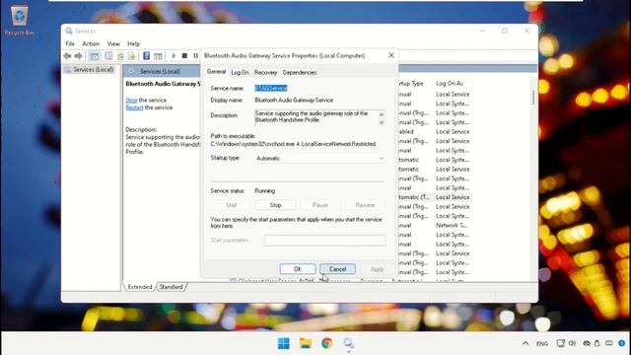
Task: Show hidden icons tray chevron
Action: pyautogui.click(x=526, y=343)
